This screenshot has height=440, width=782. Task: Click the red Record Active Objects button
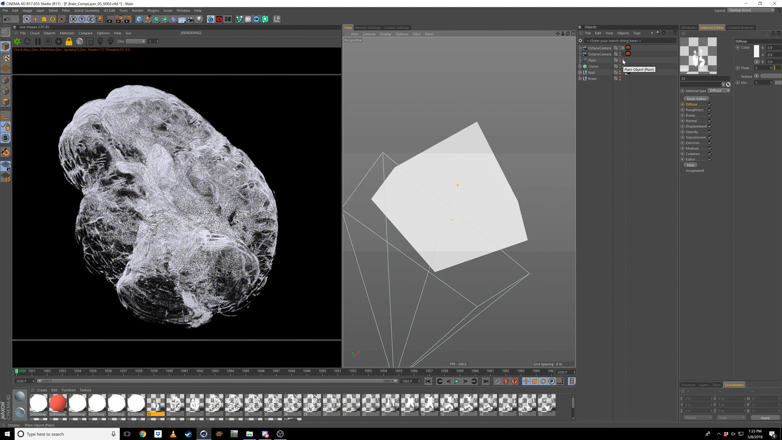coord(505,382)
